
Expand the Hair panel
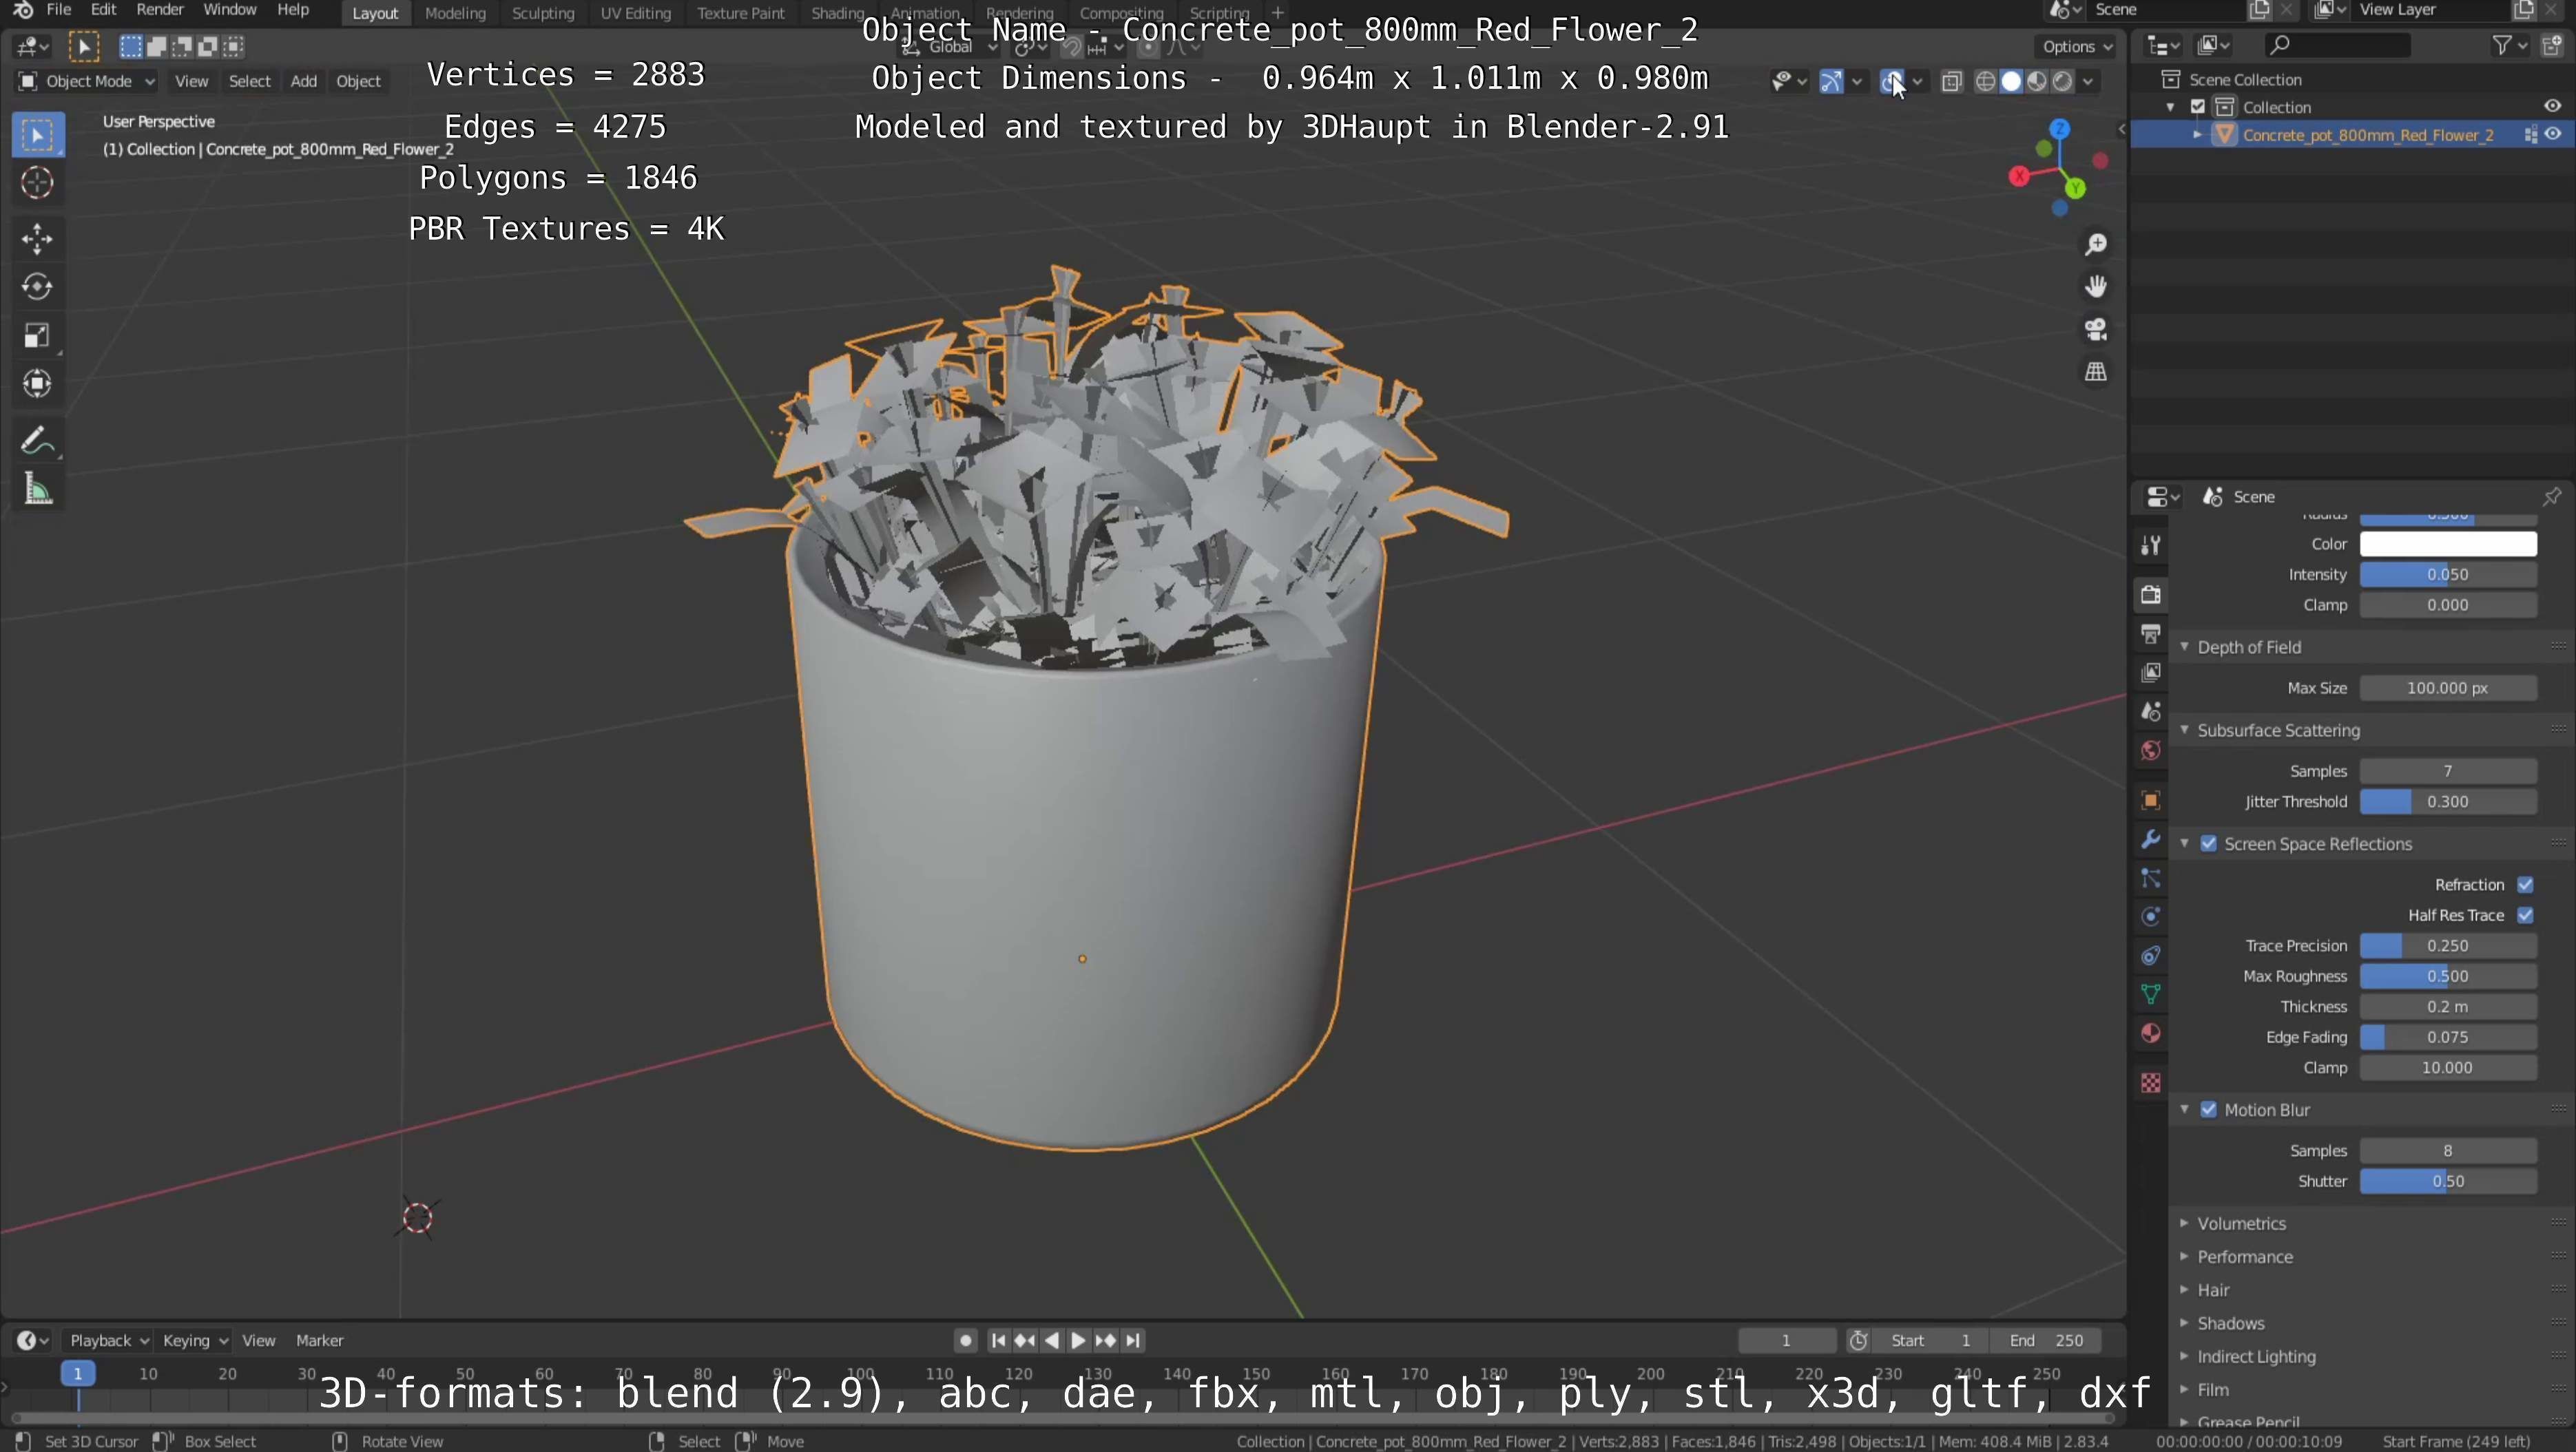coord(2212,1291)
